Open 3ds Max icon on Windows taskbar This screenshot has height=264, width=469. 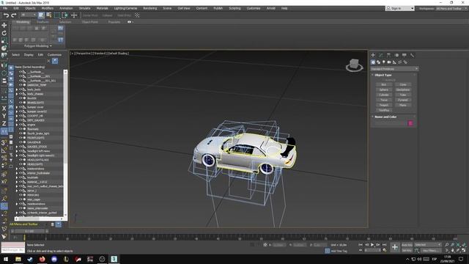tap(114, 259)
